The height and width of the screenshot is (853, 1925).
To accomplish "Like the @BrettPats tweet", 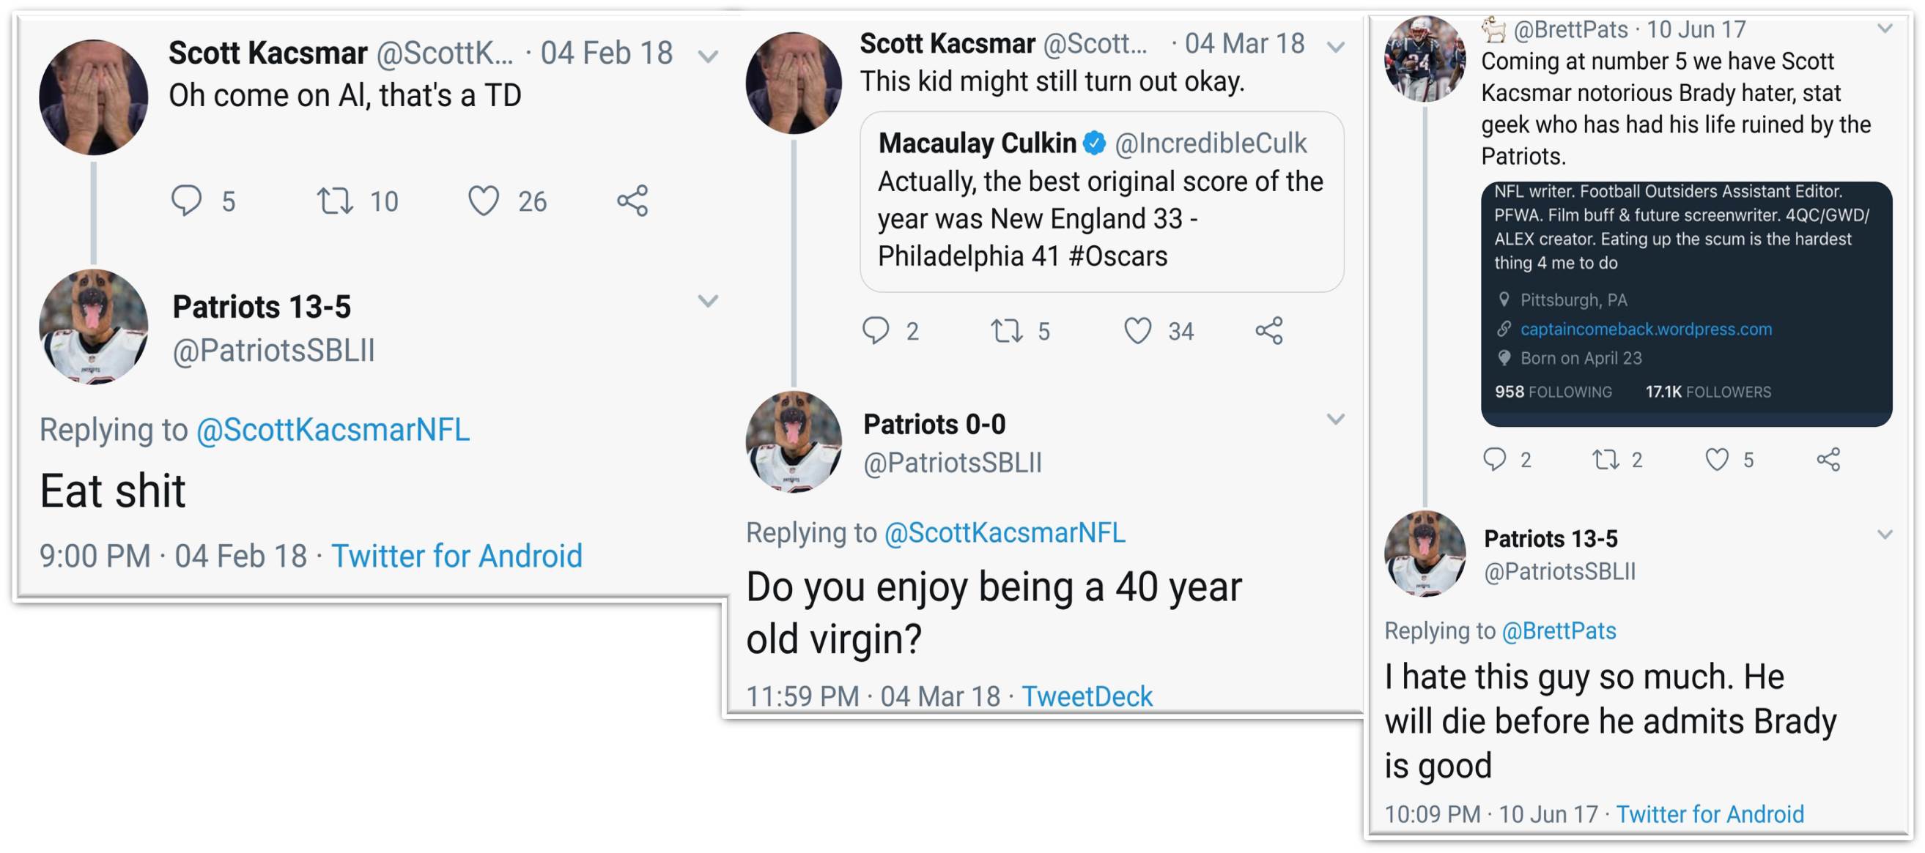I will point(1716,459).
